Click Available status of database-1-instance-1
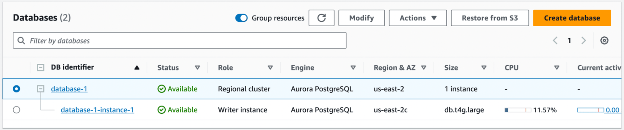This screenshot has height=130, width=624. 177,110
